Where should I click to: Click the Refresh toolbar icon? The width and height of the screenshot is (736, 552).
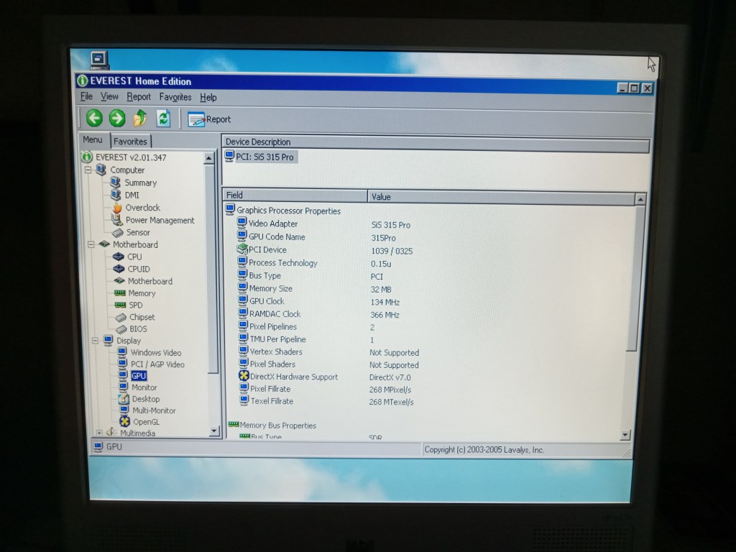(x=163, y=119)
